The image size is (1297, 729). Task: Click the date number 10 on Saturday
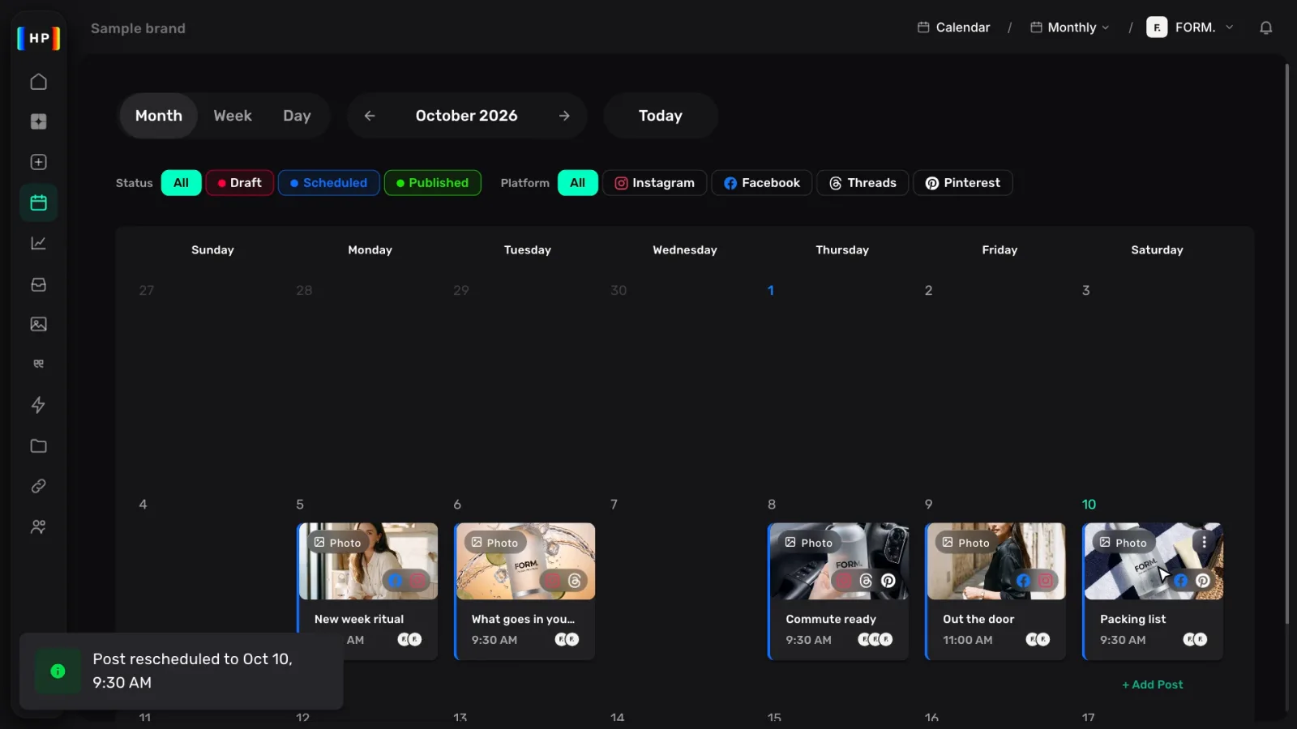[1089, 505]
